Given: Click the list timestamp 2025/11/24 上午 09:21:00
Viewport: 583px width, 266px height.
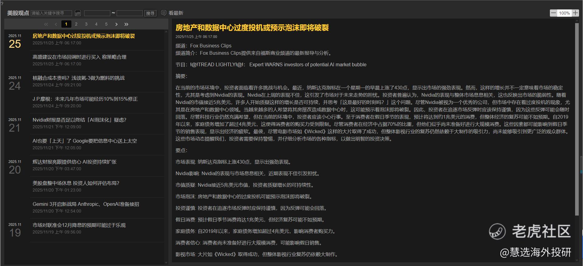Looking at the screenshot, I should pos(57,85).
